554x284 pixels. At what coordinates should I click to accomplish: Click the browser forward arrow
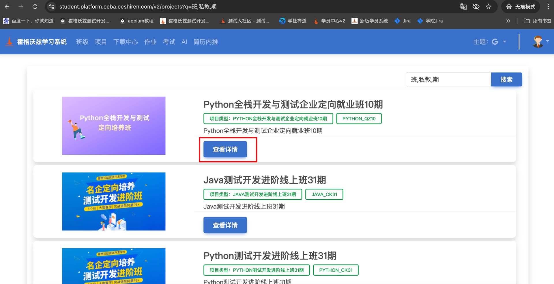21,7
